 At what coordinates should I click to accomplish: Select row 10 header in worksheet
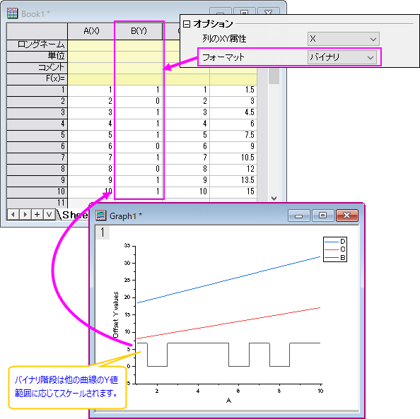37,191
